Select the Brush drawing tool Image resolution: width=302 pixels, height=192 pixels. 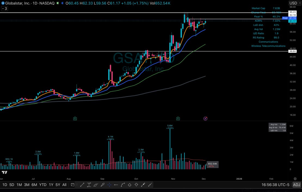[x=96, y=185]
